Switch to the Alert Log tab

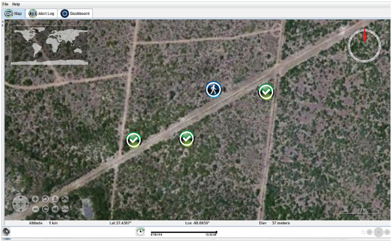[x=42, y=14]
